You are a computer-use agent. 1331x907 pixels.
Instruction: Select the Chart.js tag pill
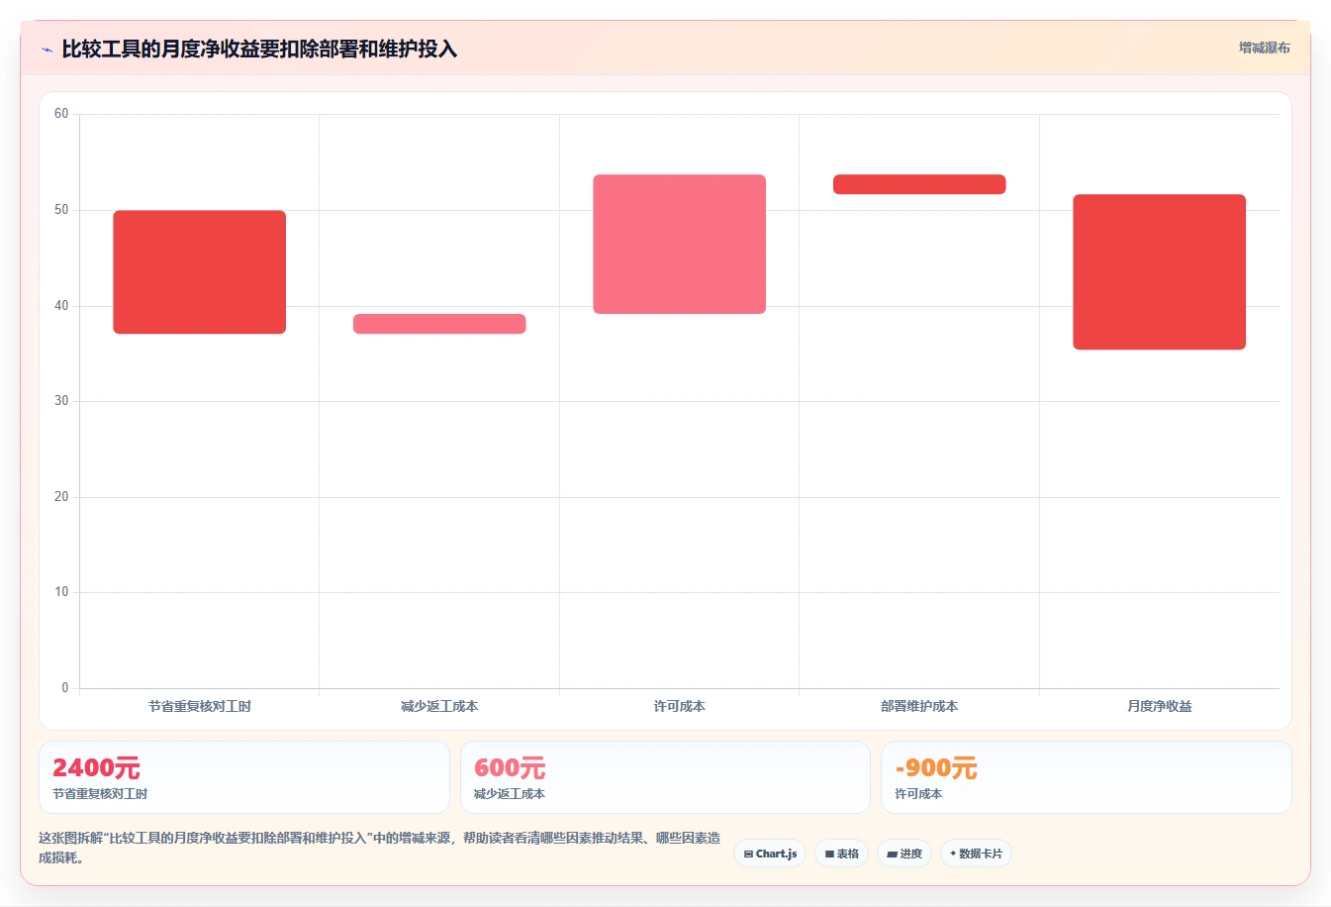(770, 854)
